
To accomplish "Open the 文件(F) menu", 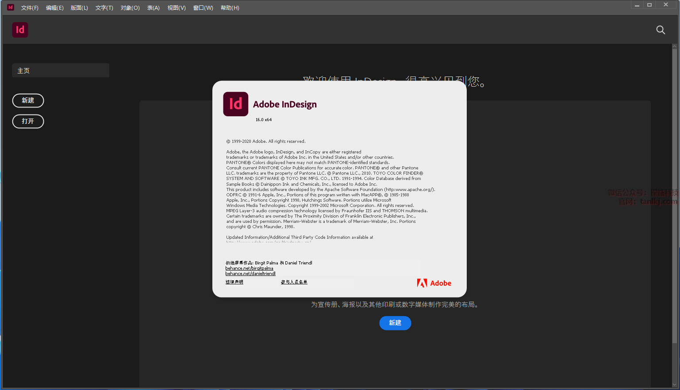I will 30,8.
